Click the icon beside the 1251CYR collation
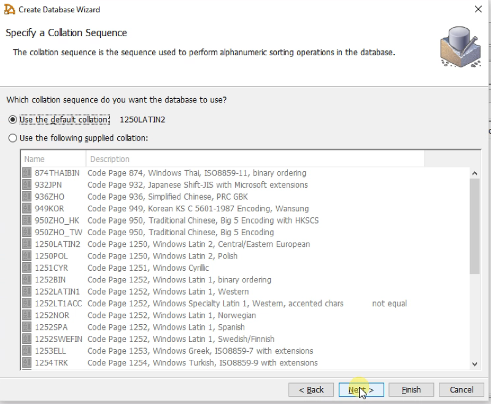491x404 pixels. 26,268
